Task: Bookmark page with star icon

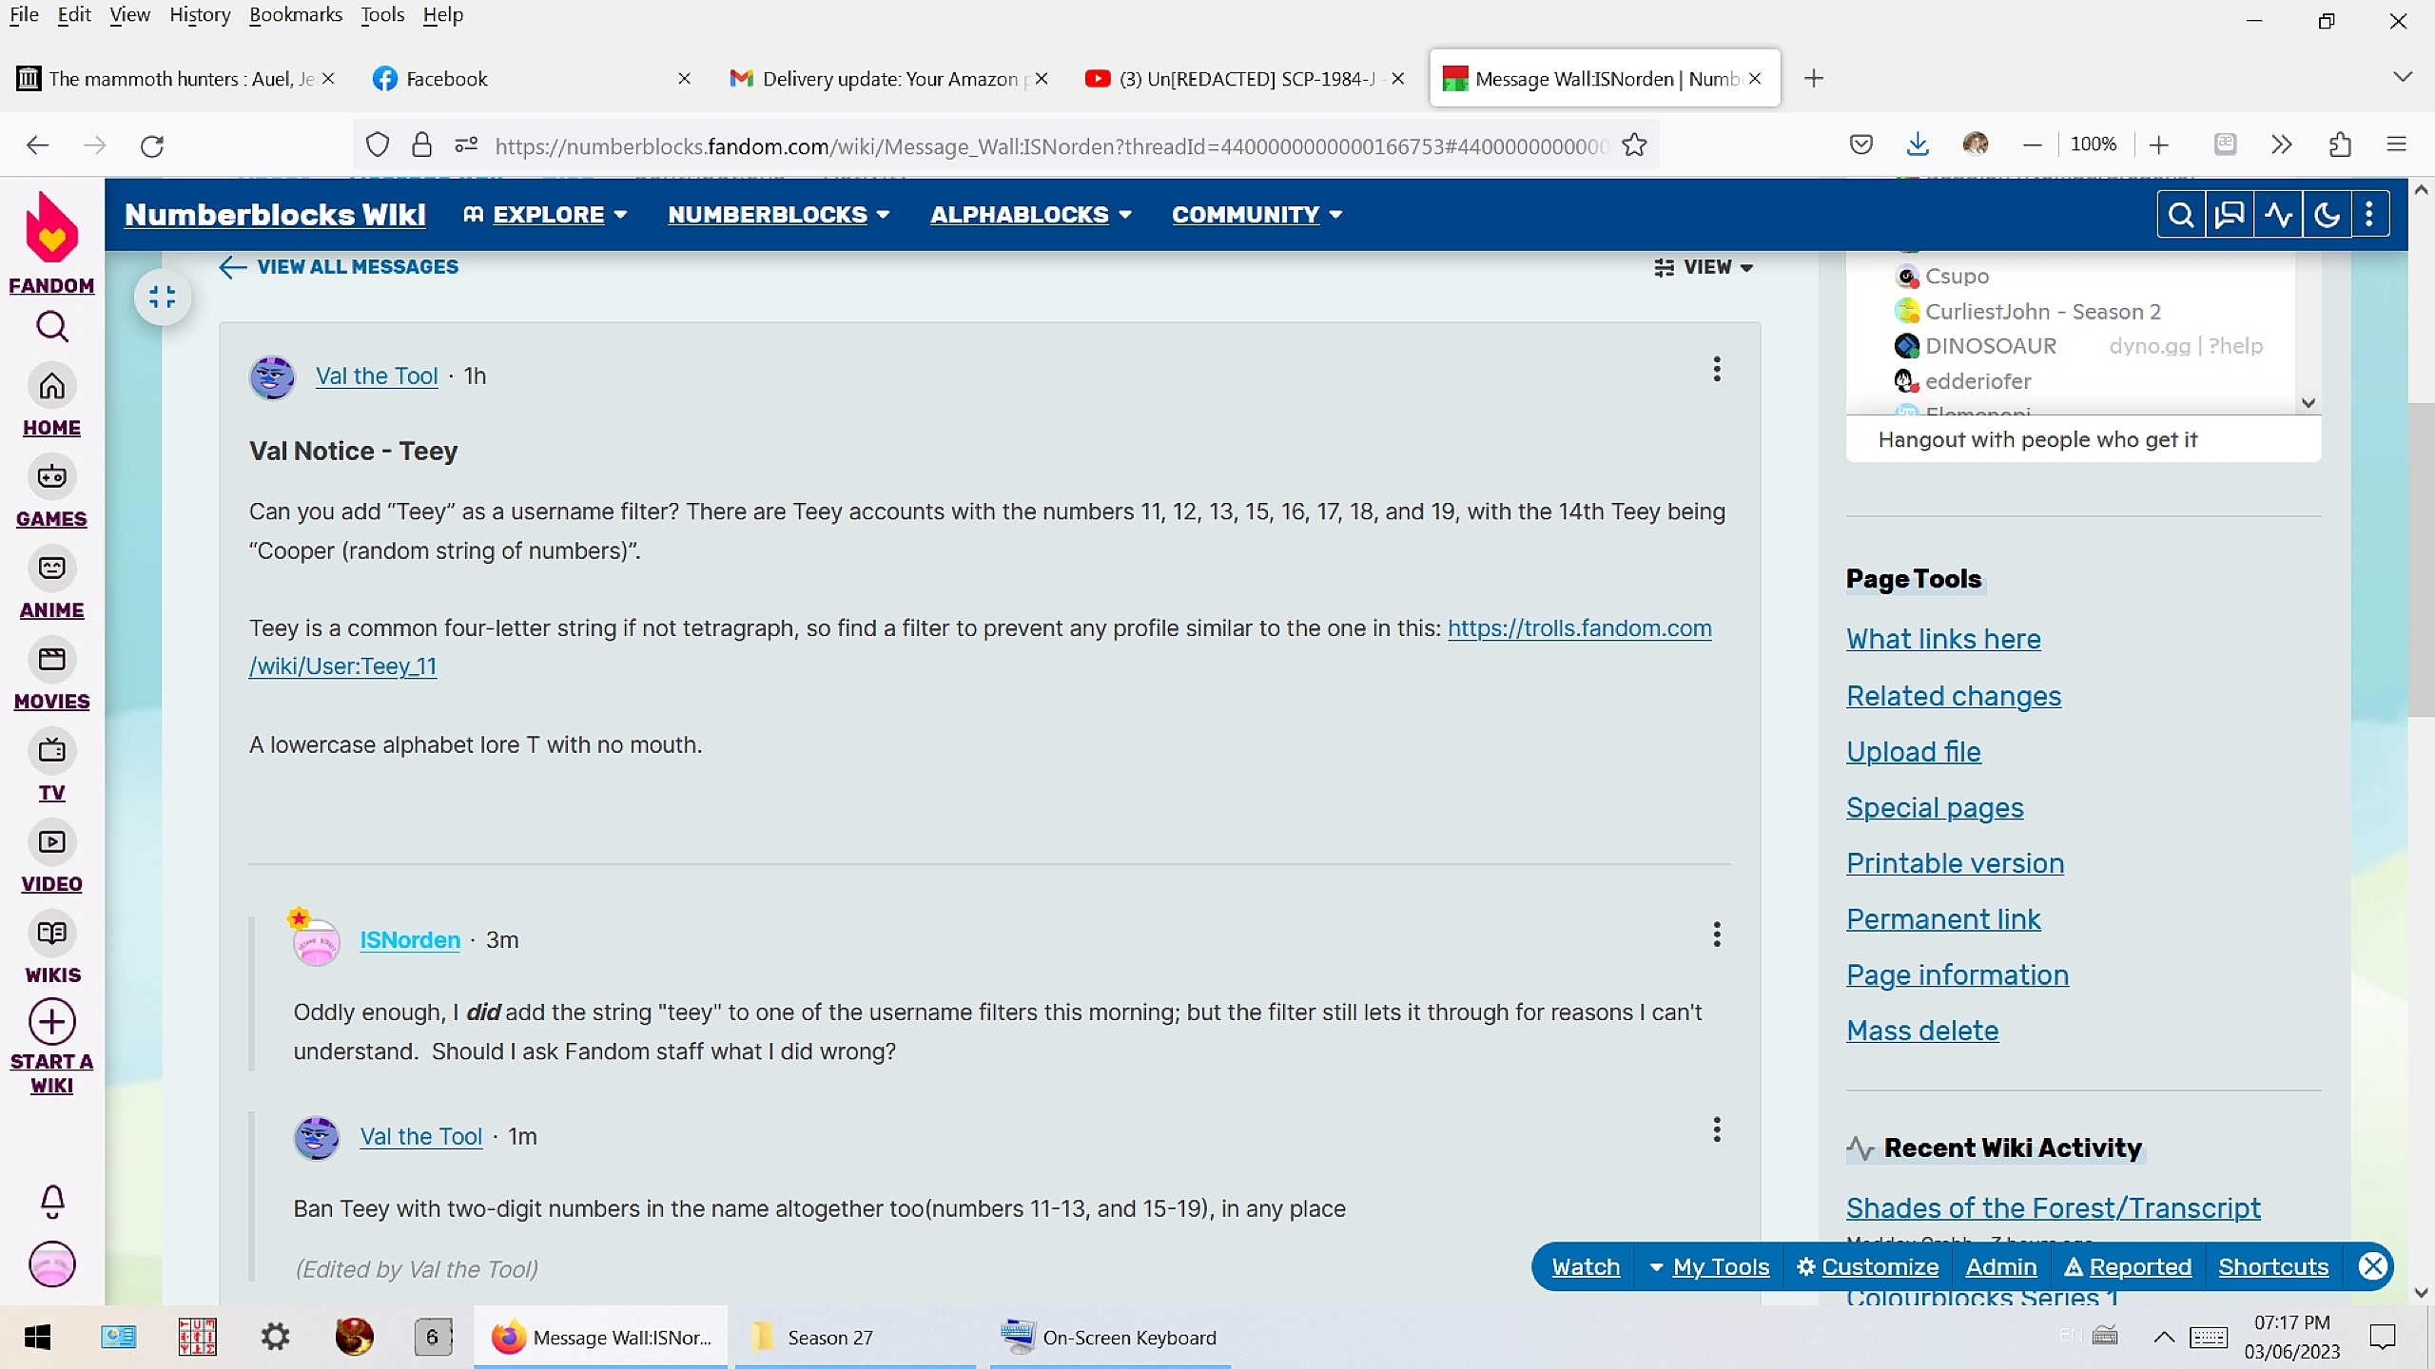Action: coord(1634,145)
